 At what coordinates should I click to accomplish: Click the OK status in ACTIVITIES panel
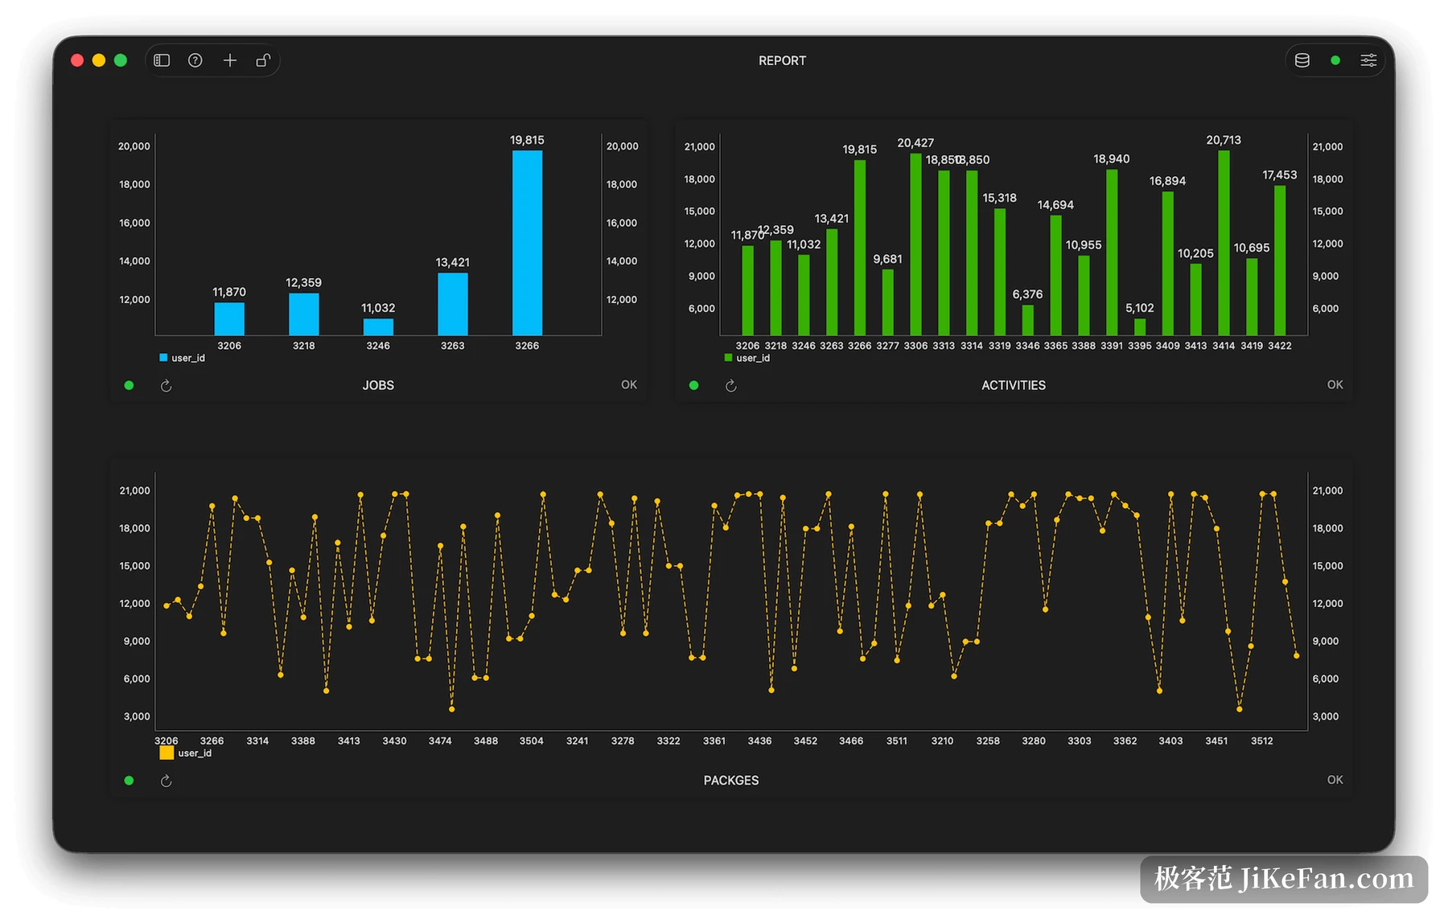tap(1335, 384)
